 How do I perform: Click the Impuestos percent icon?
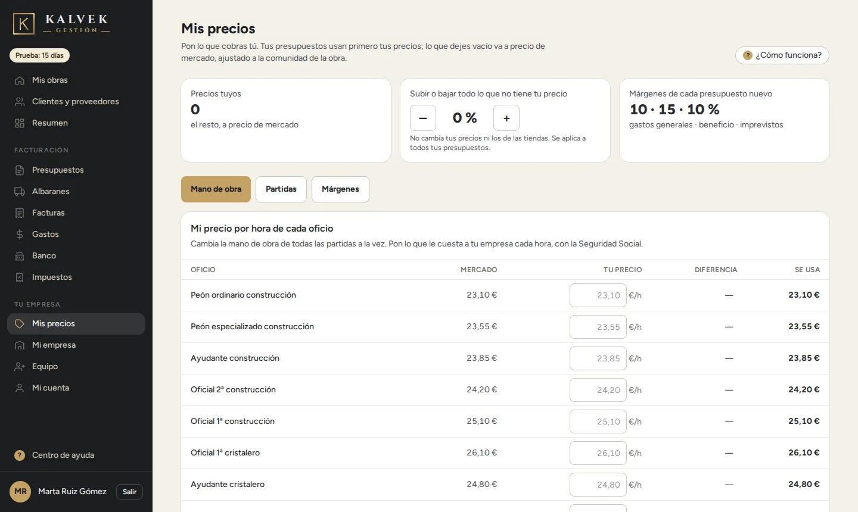click(x=20, y=277)
